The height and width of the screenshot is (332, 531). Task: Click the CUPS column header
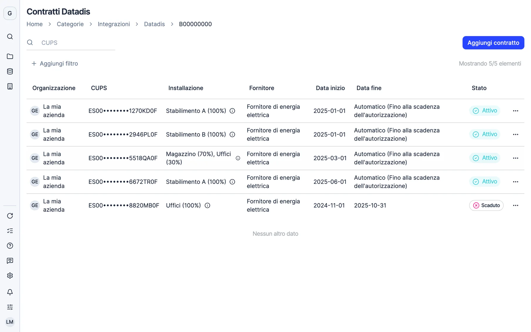coord(99,88)
